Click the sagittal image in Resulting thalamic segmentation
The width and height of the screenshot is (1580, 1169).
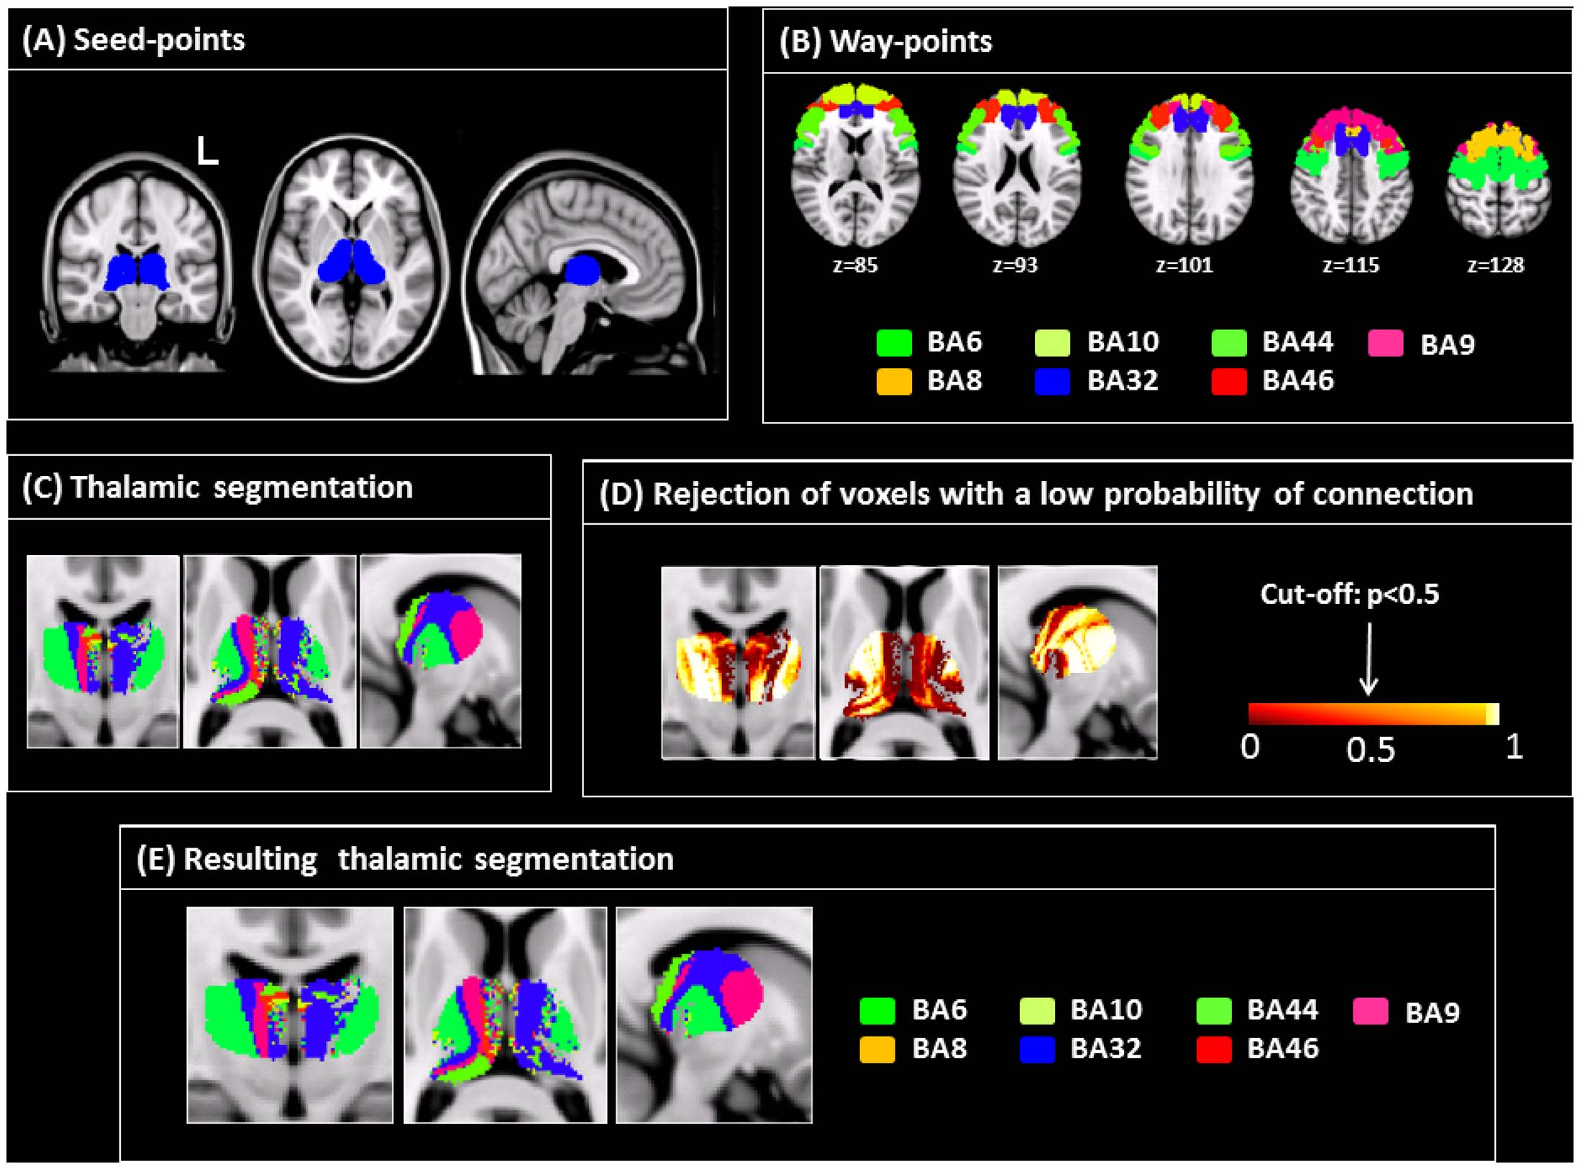[x=713, y=1014]
